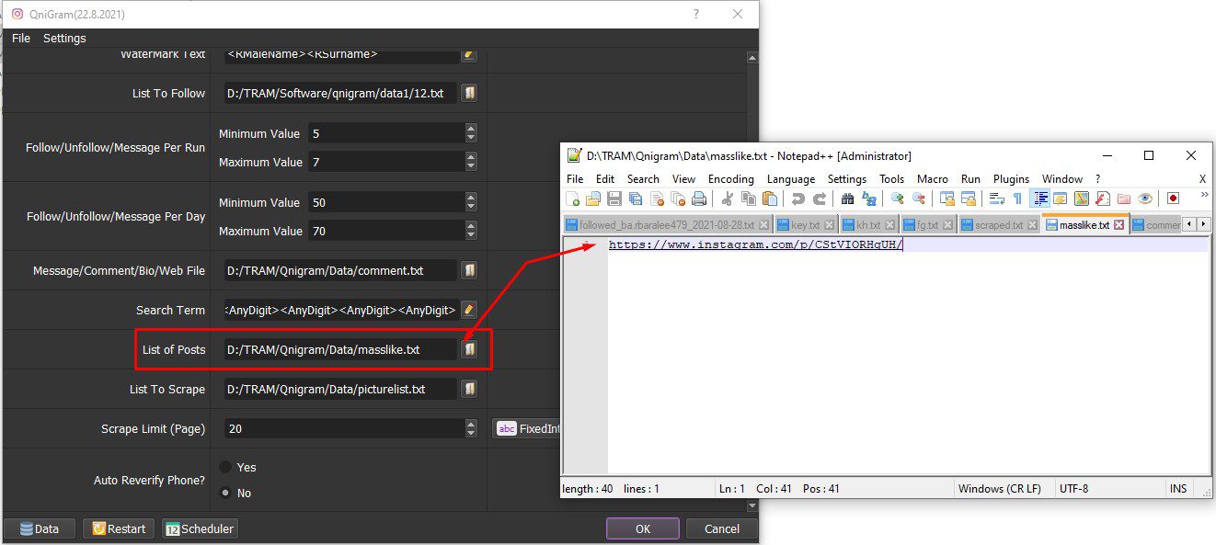Toggle synchronized vertical scrolling icon
The height and width of the screenshot is (545, 1216).
[x=947, y=199]
